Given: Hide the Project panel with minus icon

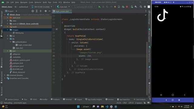Looking at the screenshot, I should [49, 11].
